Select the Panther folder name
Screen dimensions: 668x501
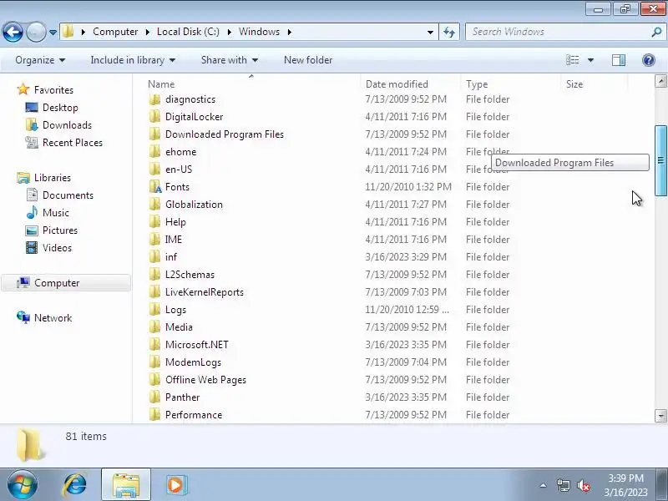point(182,397)
